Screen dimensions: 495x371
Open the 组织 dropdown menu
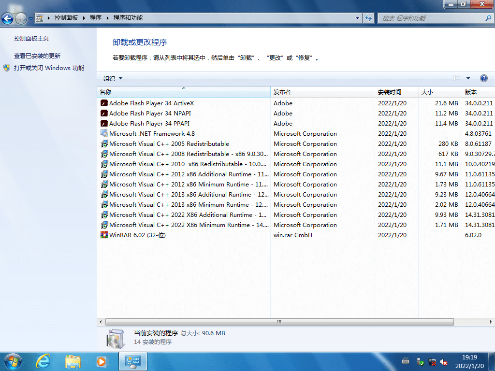[113, 79]
